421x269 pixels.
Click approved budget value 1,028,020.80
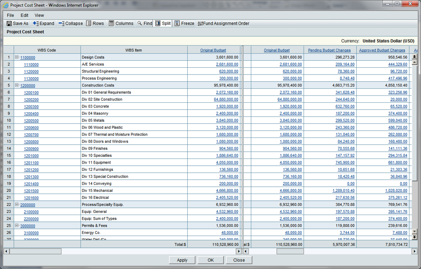tap(396, 191)
